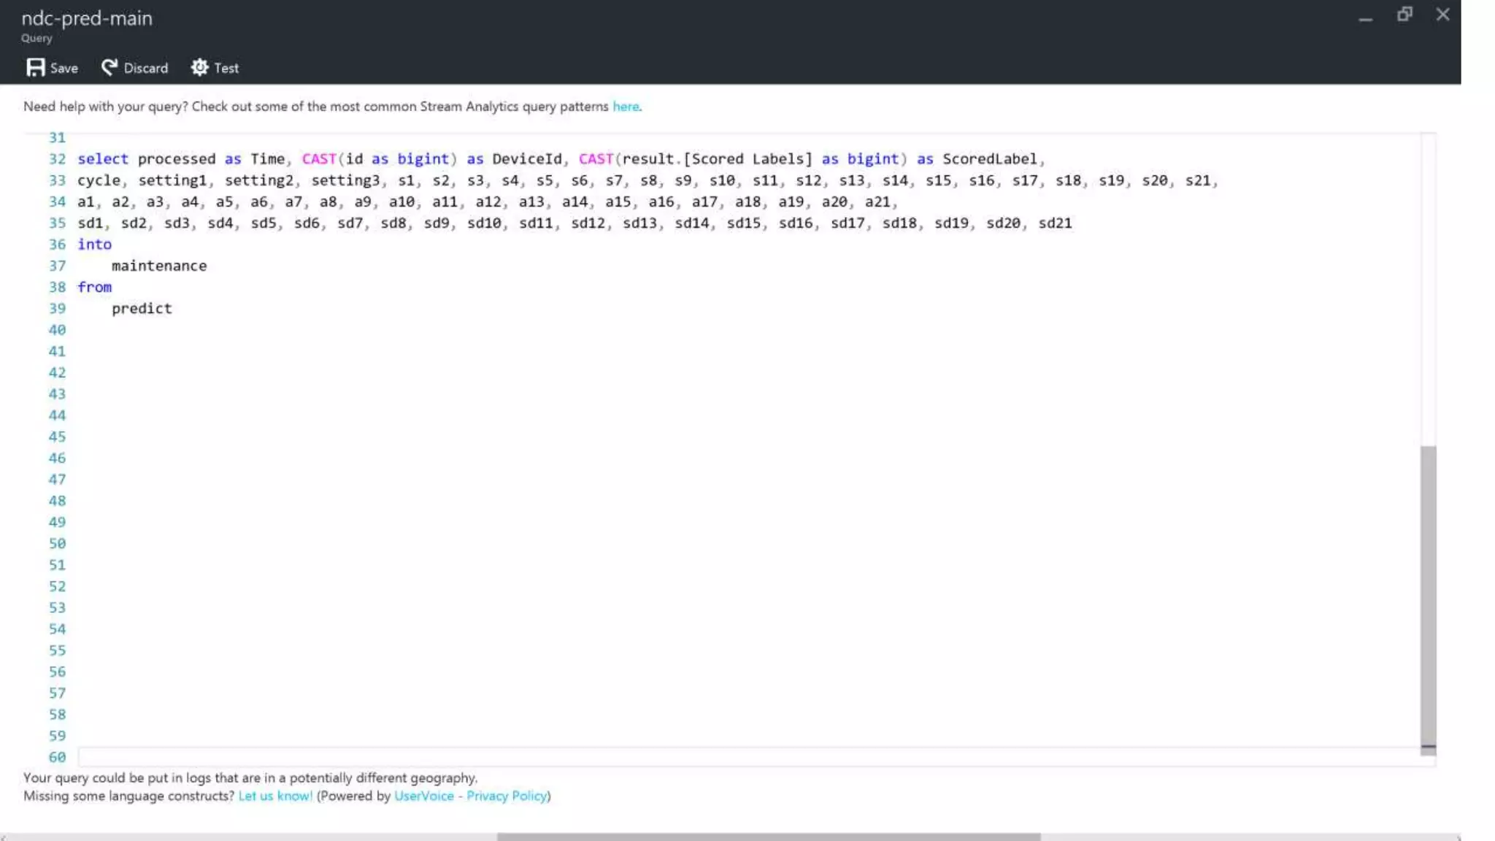The image size is (1495, 841).
Task: Close the ndc-pred-main query blade
Action: pyautogui.click(x=1442, y=15)
